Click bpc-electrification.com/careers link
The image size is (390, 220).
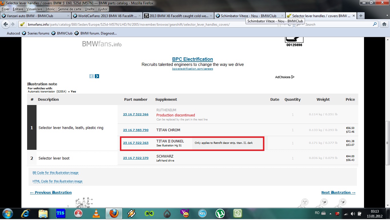tap(192, 69)
